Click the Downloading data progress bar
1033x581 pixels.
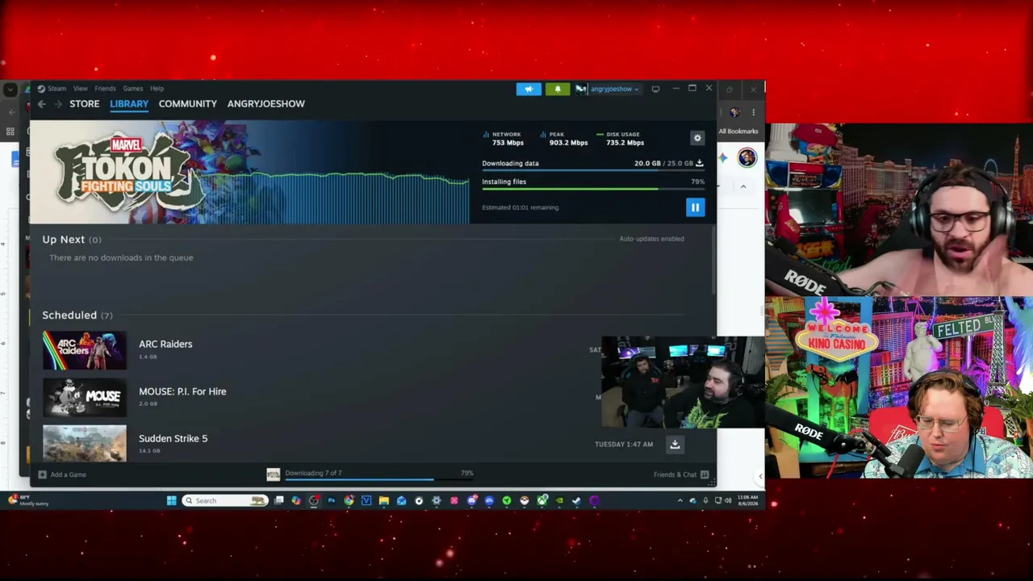pos(592,170)
